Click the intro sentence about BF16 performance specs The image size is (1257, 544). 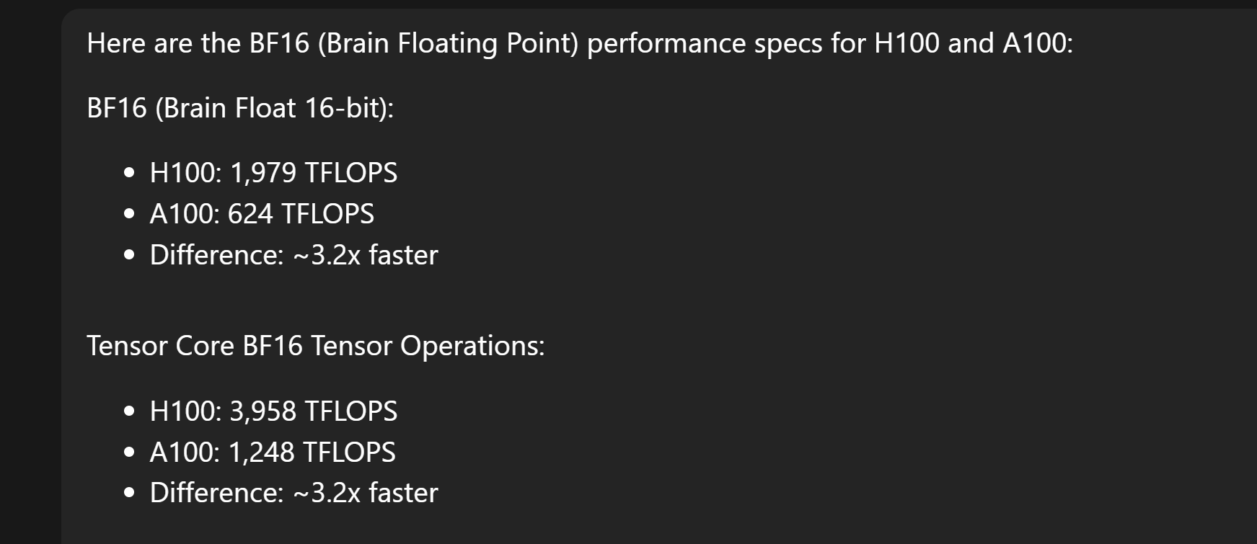tap(579, 44)
